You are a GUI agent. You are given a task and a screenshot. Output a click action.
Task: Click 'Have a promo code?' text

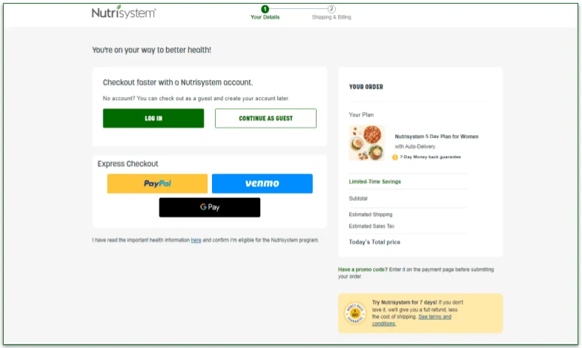pos(363,269)
